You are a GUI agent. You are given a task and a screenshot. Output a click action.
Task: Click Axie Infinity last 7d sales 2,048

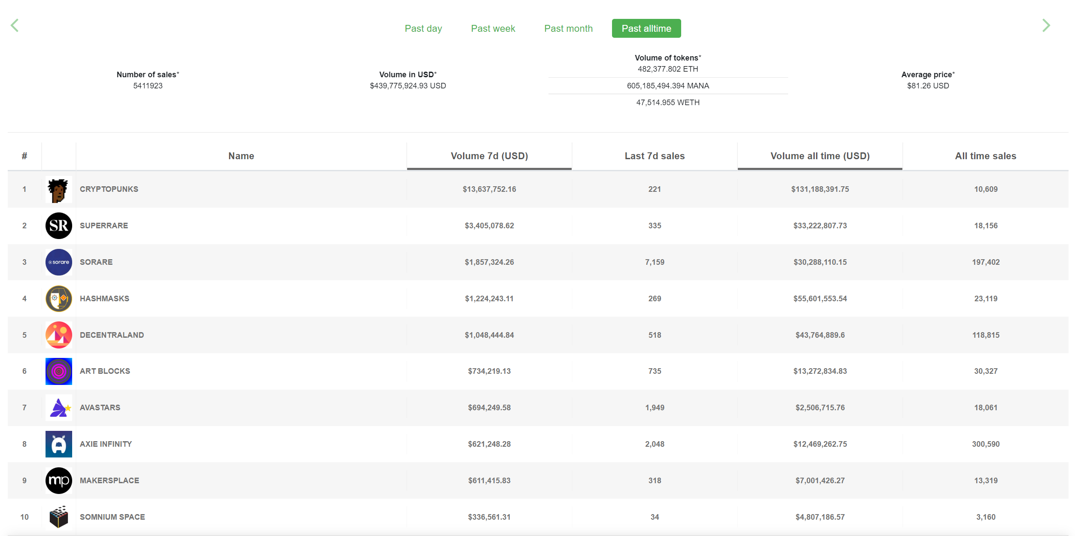coord(655,444)
